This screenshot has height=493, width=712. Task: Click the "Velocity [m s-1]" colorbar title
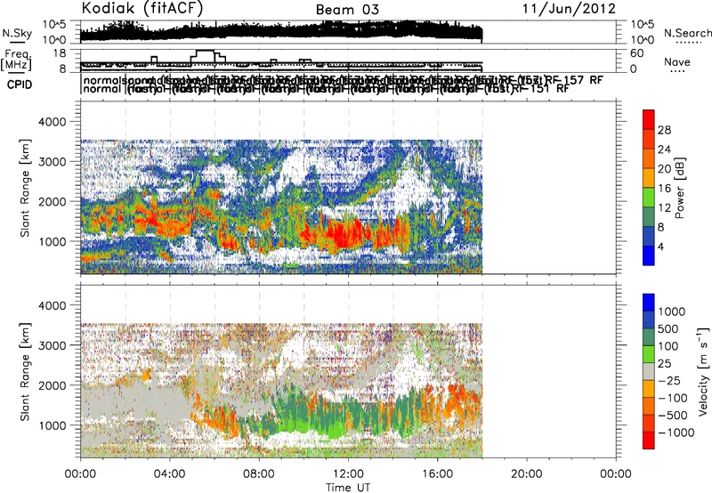click(x=703, y=370)
